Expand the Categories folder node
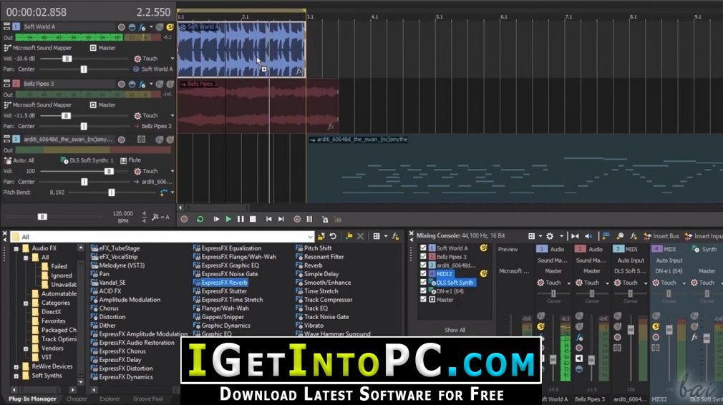 click(x=26, y=303)
